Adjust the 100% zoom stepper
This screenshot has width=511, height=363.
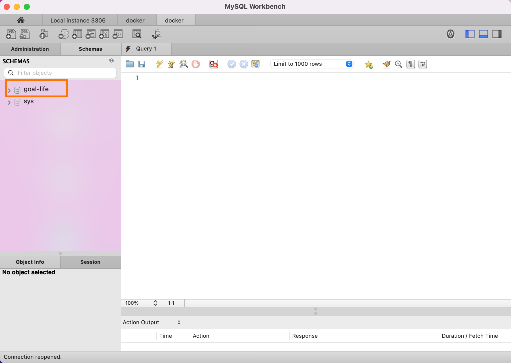tap(155, 303)
